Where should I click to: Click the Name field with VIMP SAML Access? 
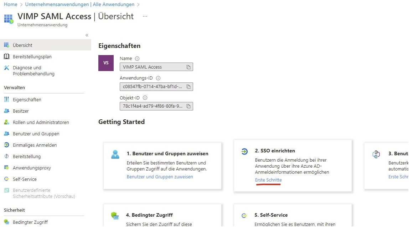(x=156, y=67)
